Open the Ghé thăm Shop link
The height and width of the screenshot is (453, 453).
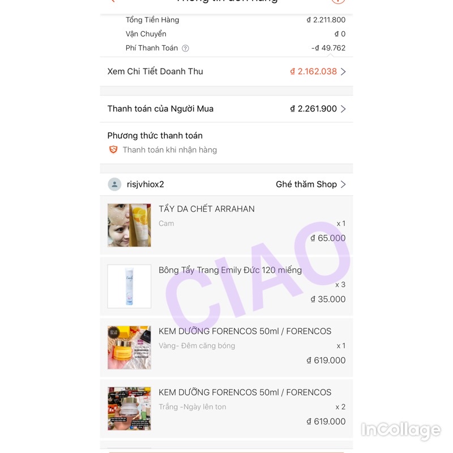(x=310, y=185)
